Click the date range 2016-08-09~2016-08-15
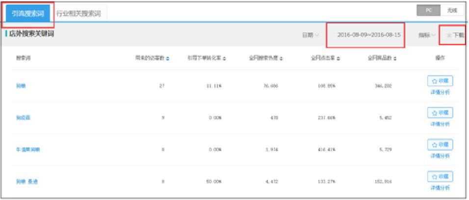This screenshot has height=200, width=469. 369,35
